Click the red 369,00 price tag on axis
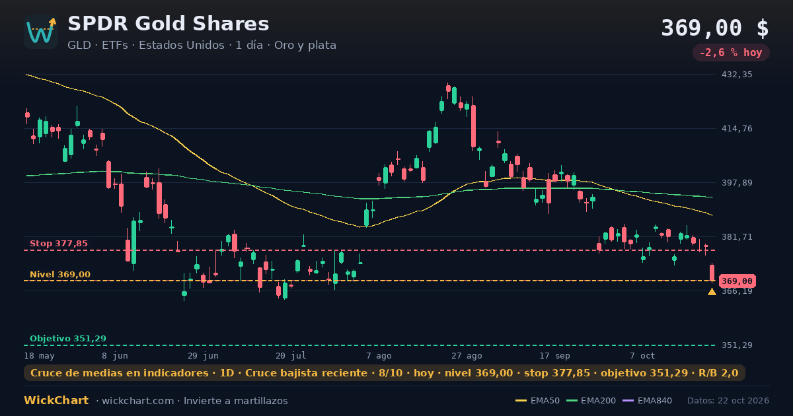The image size is (793, 416). click(737, 281)
